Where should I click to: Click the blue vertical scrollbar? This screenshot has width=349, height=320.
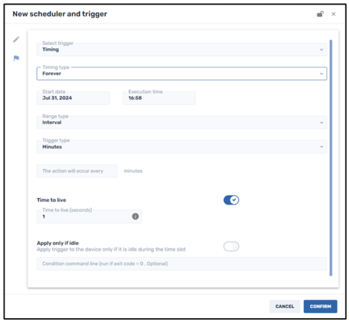click(331, 158)
